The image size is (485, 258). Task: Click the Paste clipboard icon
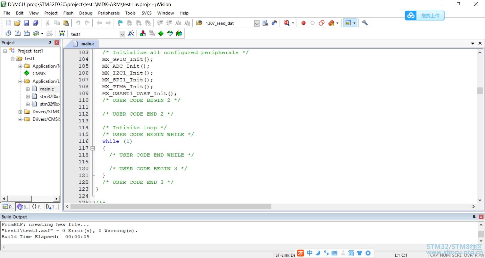tap(66, 23)
